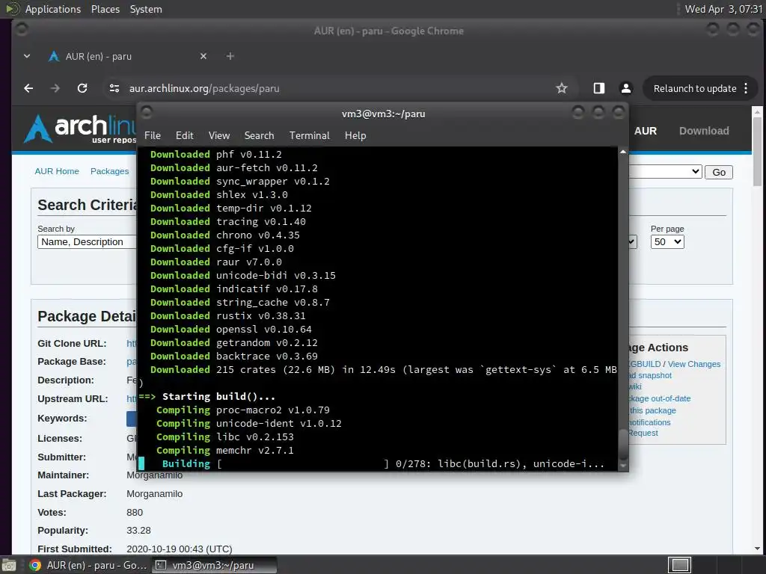Expand the Per page dropdown

[x=667, y=241]
